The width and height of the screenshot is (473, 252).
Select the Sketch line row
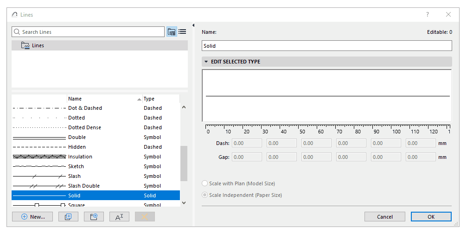point(96,166)
